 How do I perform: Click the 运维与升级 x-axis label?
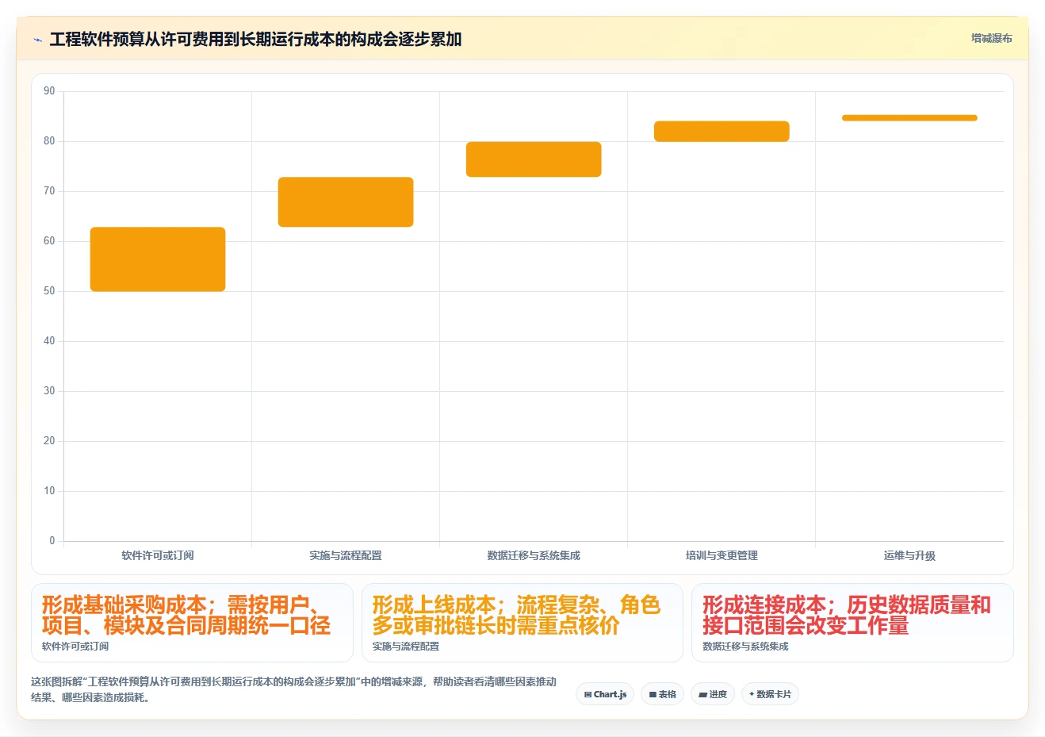coord(909,555)
